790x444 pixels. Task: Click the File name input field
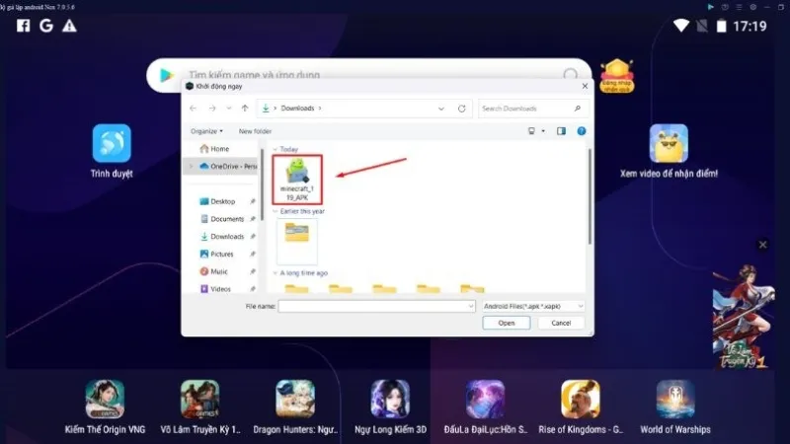(376, 306)
